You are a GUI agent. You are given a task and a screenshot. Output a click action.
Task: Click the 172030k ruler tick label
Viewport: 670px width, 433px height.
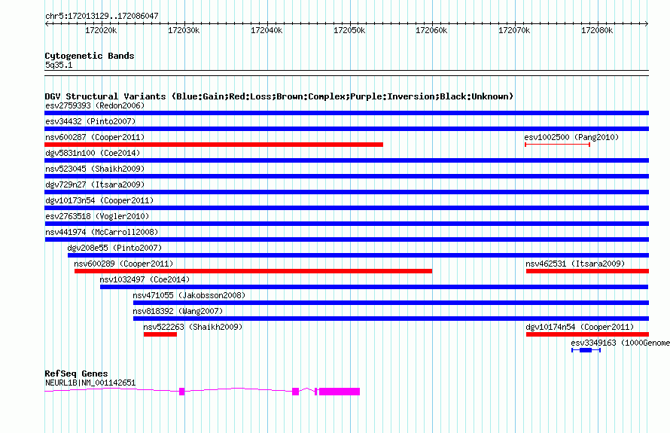tap(184, 30)
